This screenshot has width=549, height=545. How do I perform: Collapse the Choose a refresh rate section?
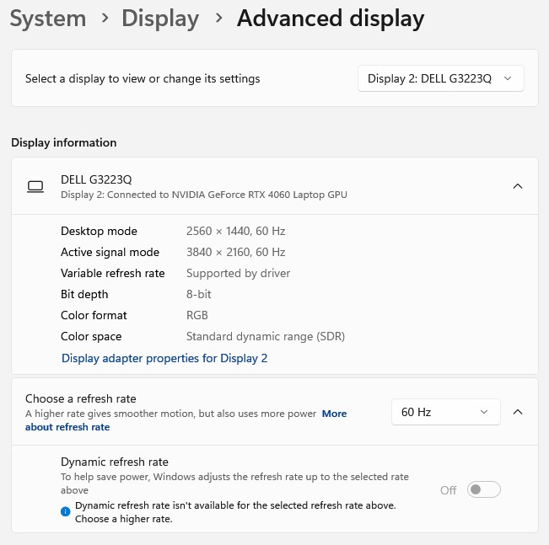(518, 412)
